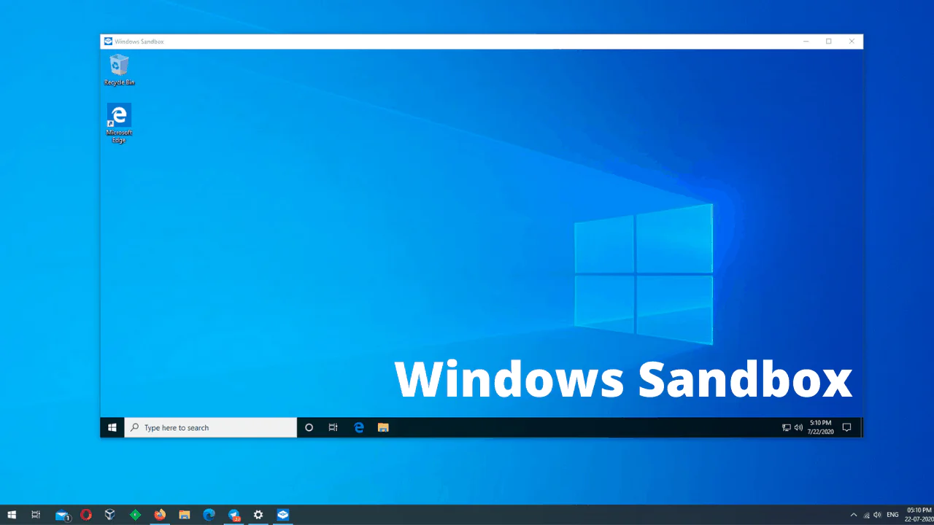Minimize the Windows Sandbox window
The height and width of the screenshot is (525, 934).
coord(806,42)
